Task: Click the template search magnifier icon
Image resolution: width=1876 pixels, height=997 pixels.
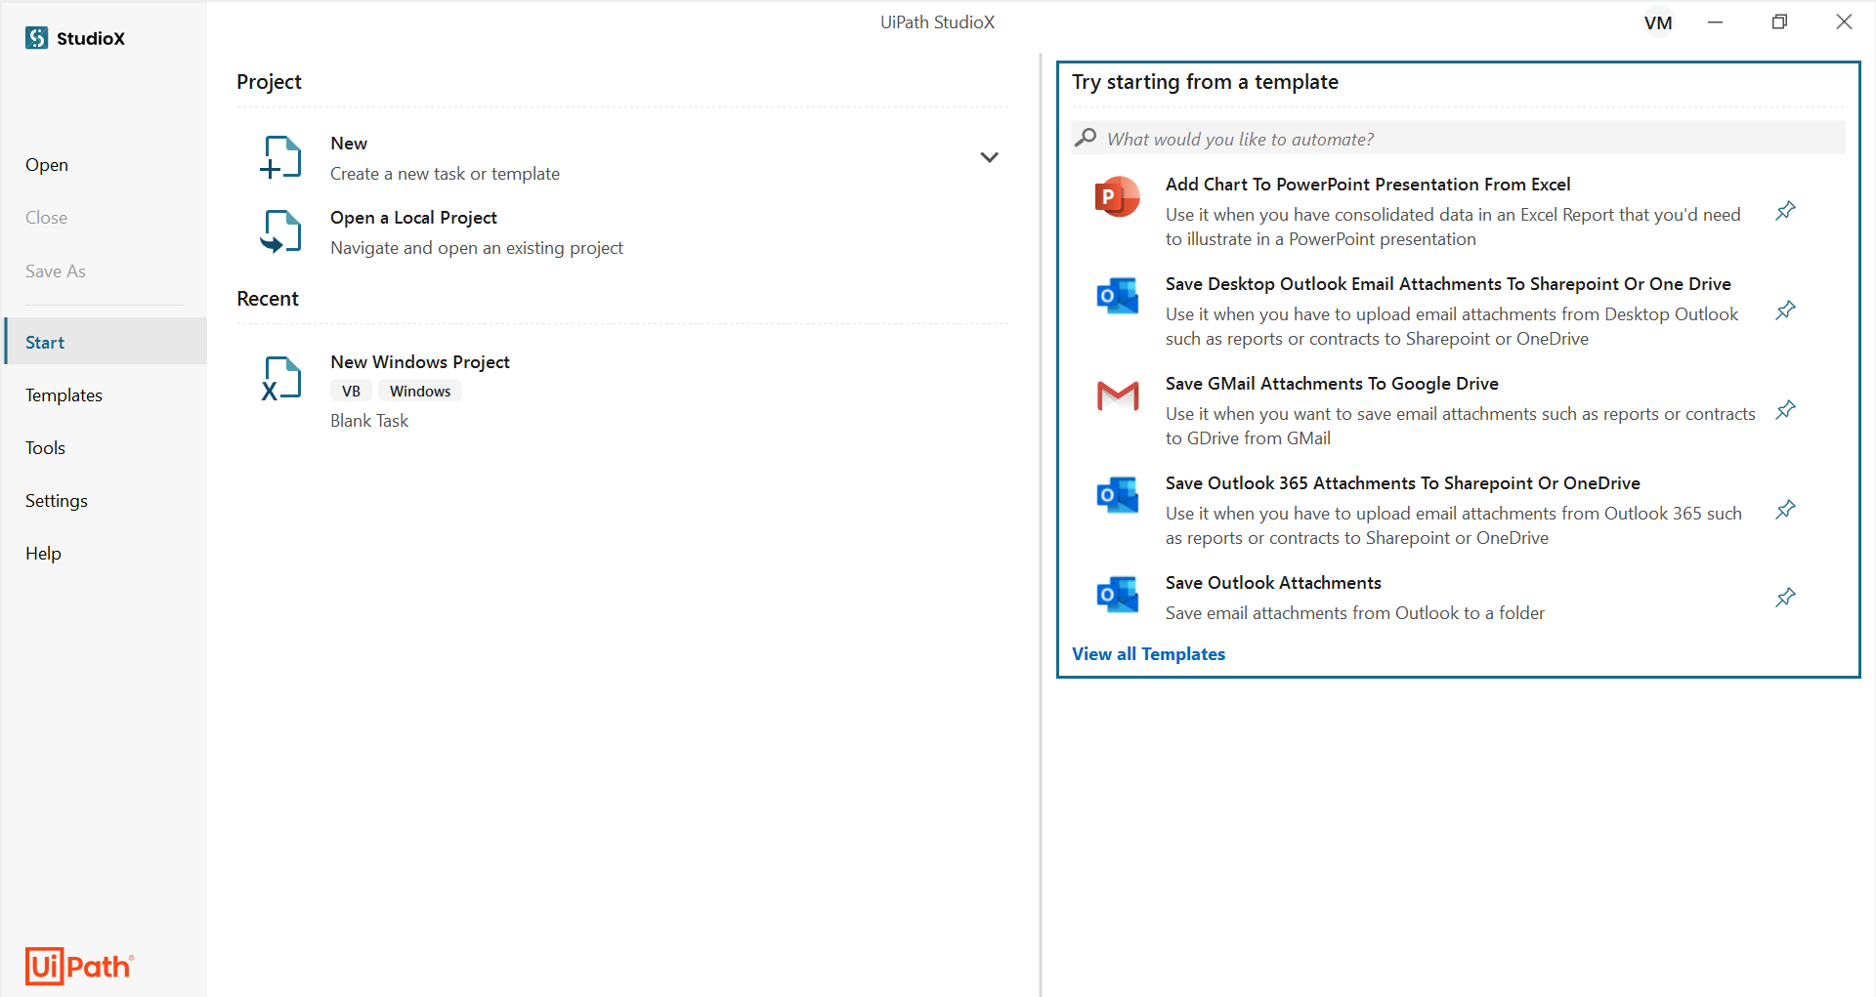Action: click(1086, 139)
